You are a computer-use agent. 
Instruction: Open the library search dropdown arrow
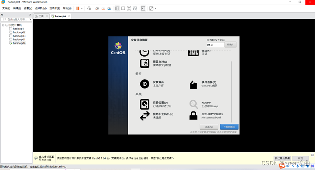pos(30,19)
